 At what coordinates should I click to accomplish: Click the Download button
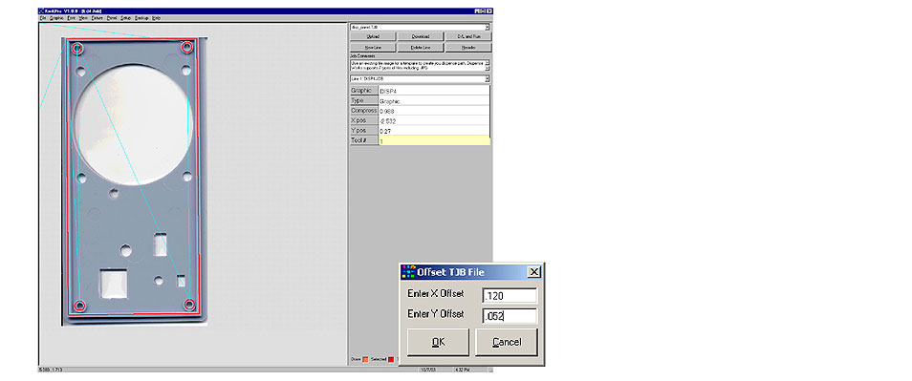(421, 36)
